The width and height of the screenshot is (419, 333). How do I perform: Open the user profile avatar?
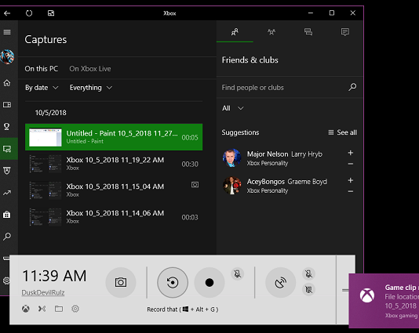7,56
